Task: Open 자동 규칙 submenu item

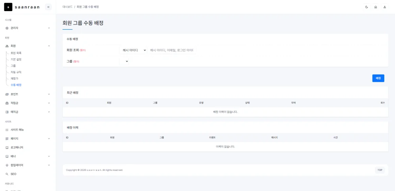Action: [16, 72]
